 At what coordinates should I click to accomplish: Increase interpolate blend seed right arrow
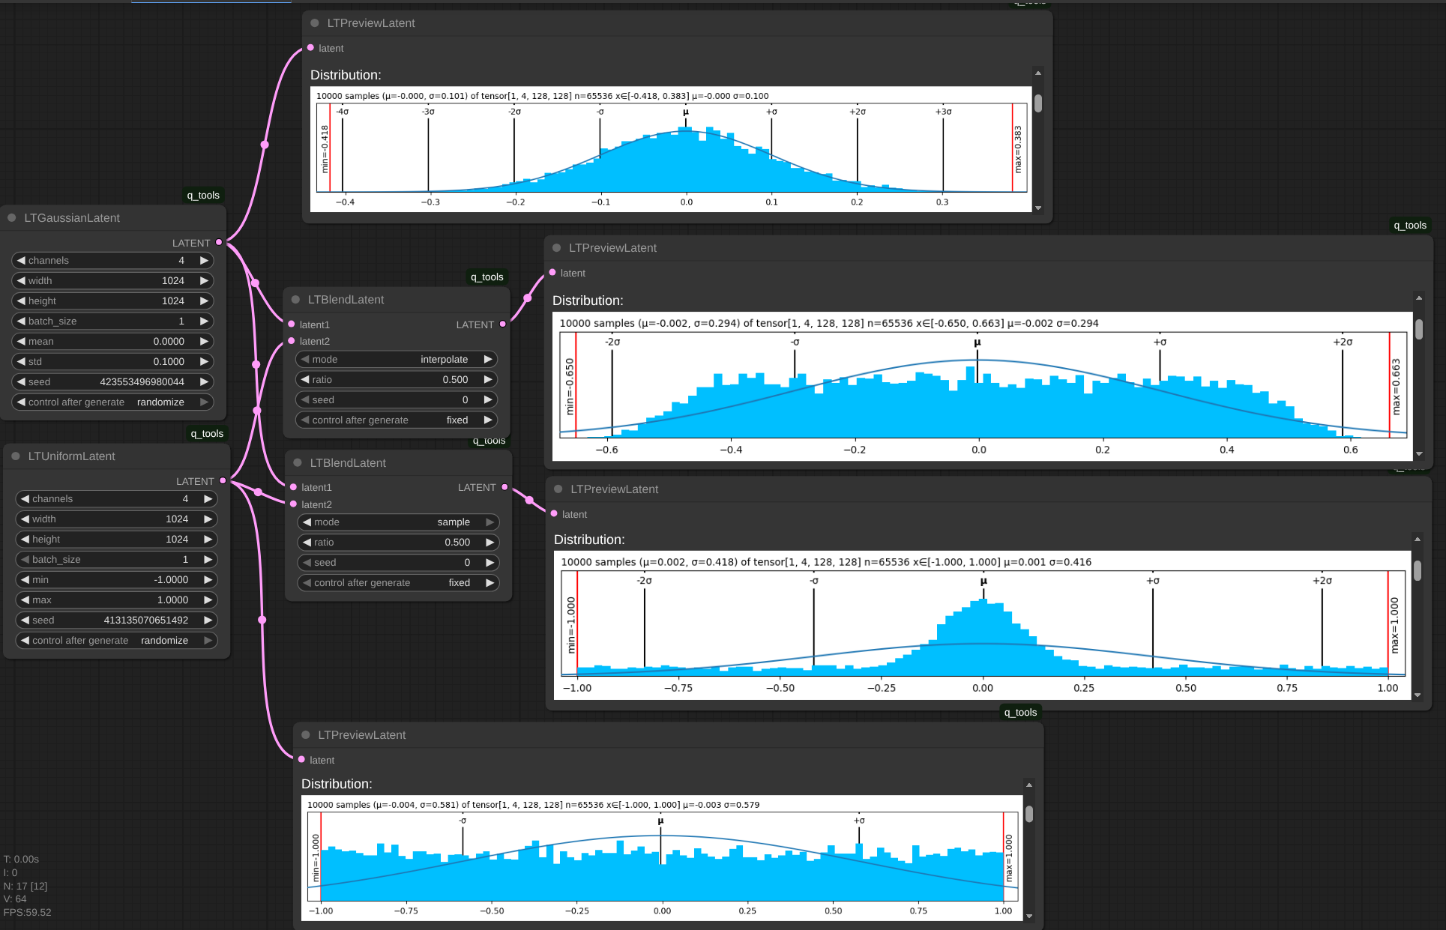coord(488,400)
